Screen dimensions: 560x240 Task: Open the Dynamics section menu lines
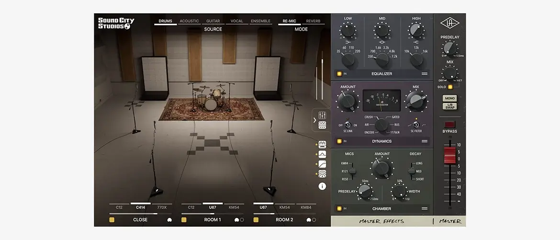[424, 142]
